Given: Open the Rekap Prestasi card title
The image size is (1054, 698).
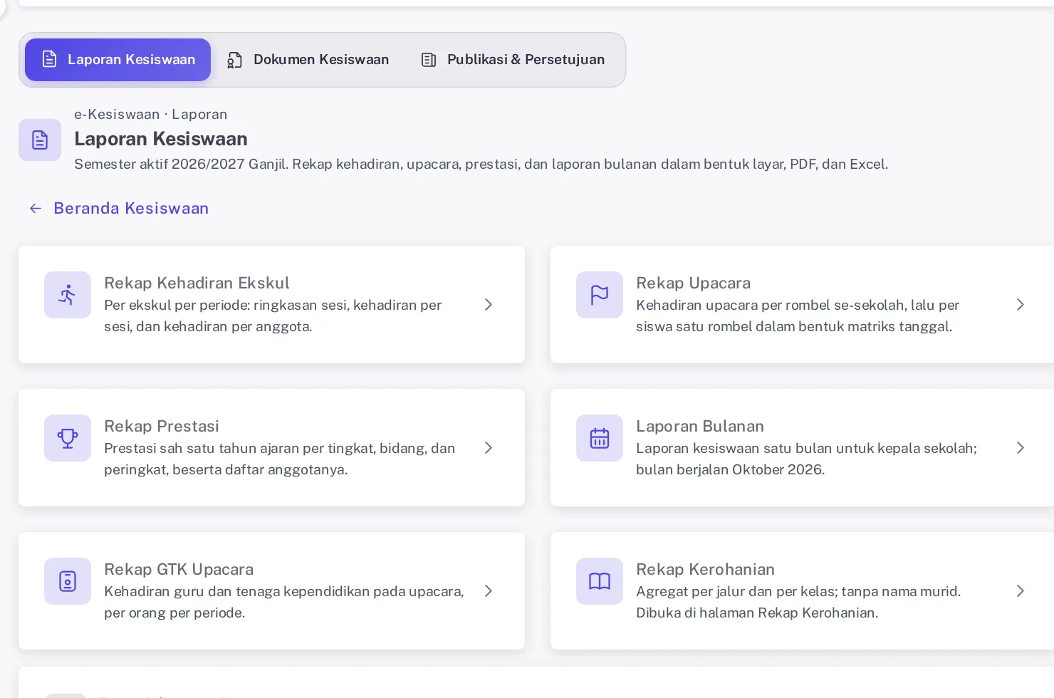Looking at the screenshot, I should [x=162, y=426].
